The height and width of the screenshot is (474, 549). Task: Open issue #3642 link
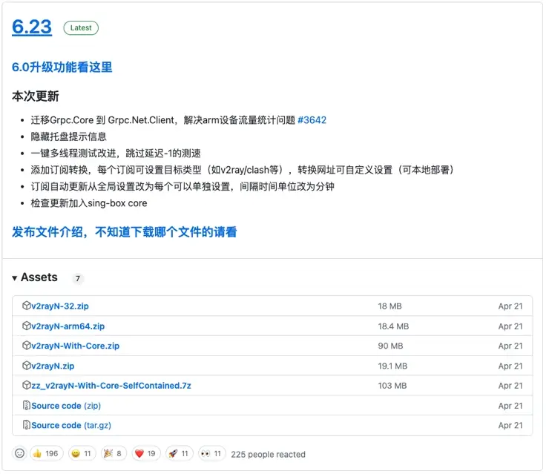pos(312,120)
